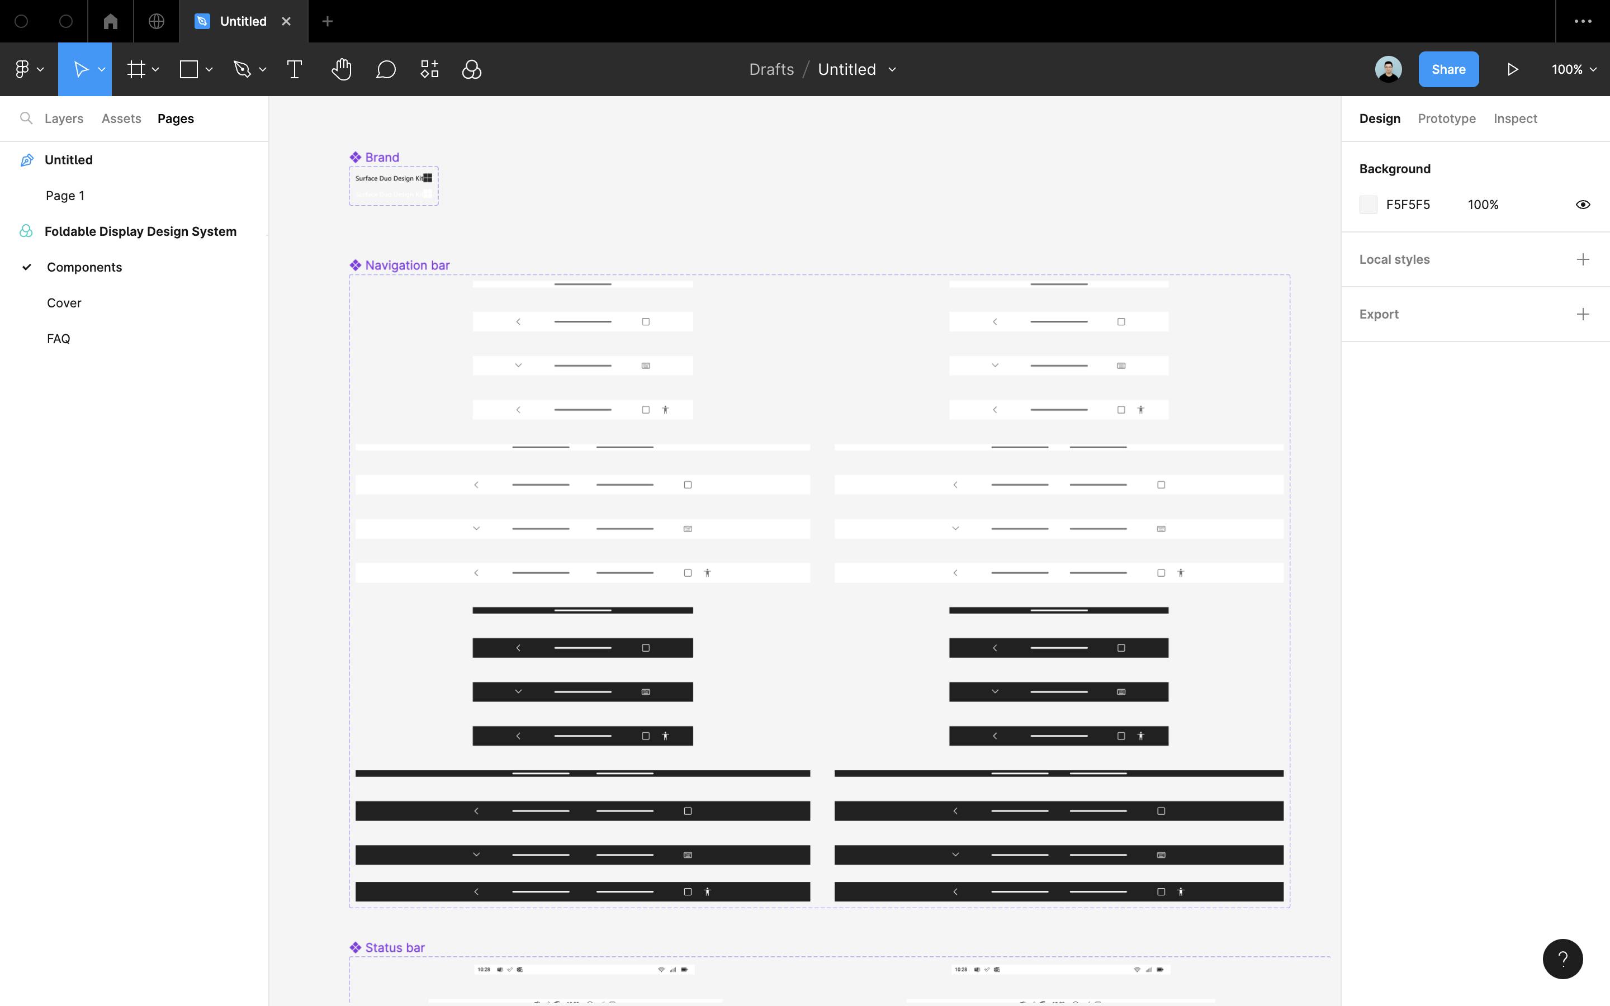Select the Navigation bar component label
1610x1006 pixels.
400,265
